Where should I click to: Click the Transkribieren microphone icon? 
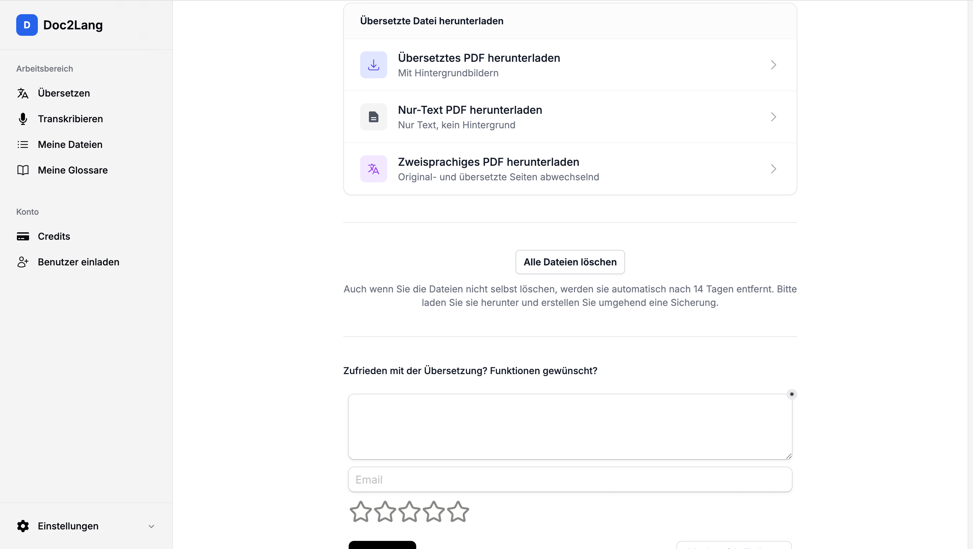point(23,119)
